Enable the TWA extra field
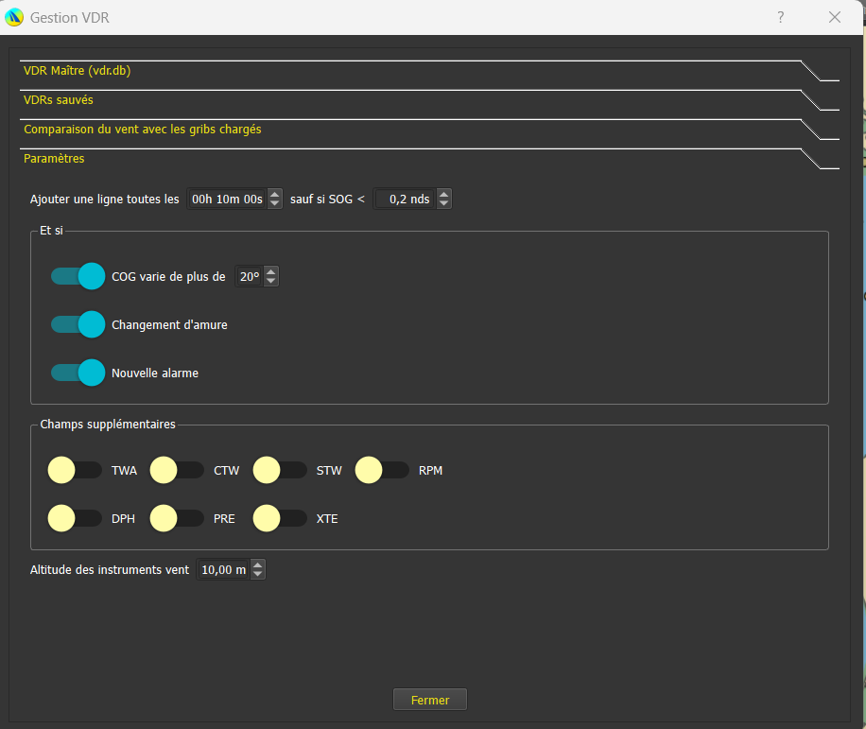The image size is (866, 729). pos(75,470)
